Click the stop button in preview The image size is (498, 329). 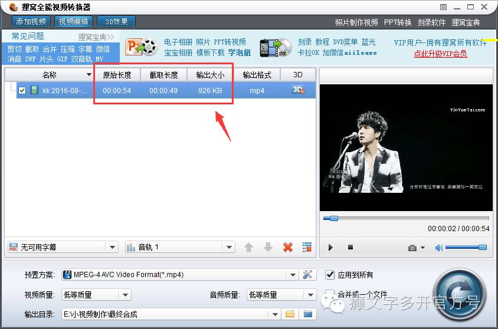(x=350, y=247)
